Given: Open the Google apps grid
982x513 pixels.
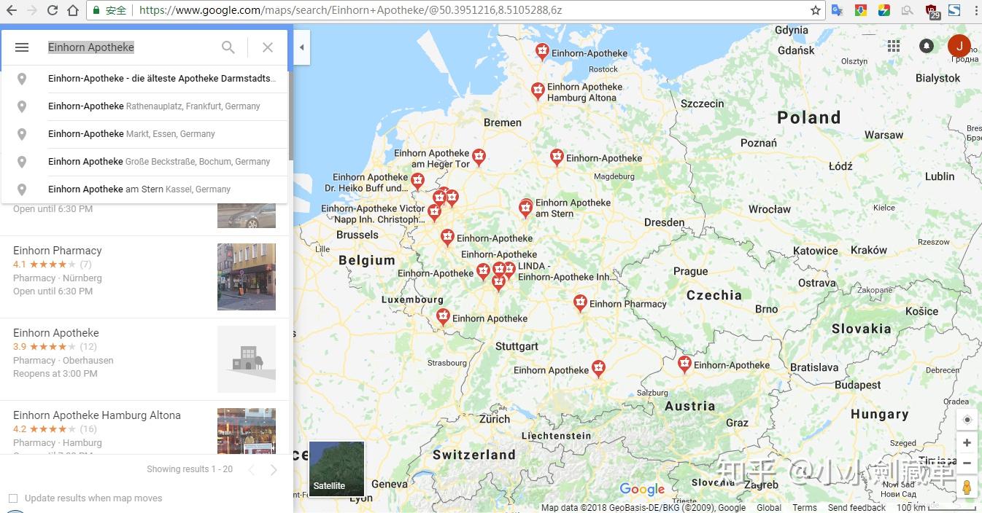Looking at the screenshot, I should [894, 46].
